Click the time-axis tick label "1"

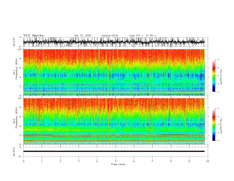pos(42,161)
